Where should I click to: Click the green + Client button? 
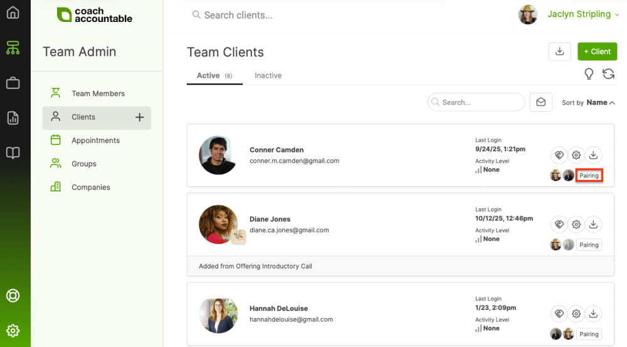pyautogui.click(x=597, y=51)
